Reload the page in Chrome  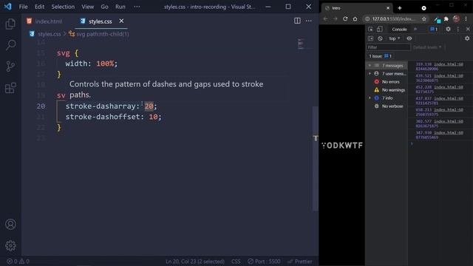pyautogui.click(x=345, y=18)
